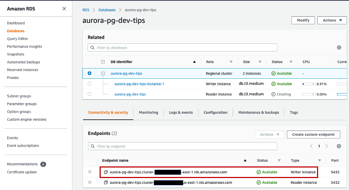
Task: Sort by Endpoint name ascending arrow
Action: point(245,161)
